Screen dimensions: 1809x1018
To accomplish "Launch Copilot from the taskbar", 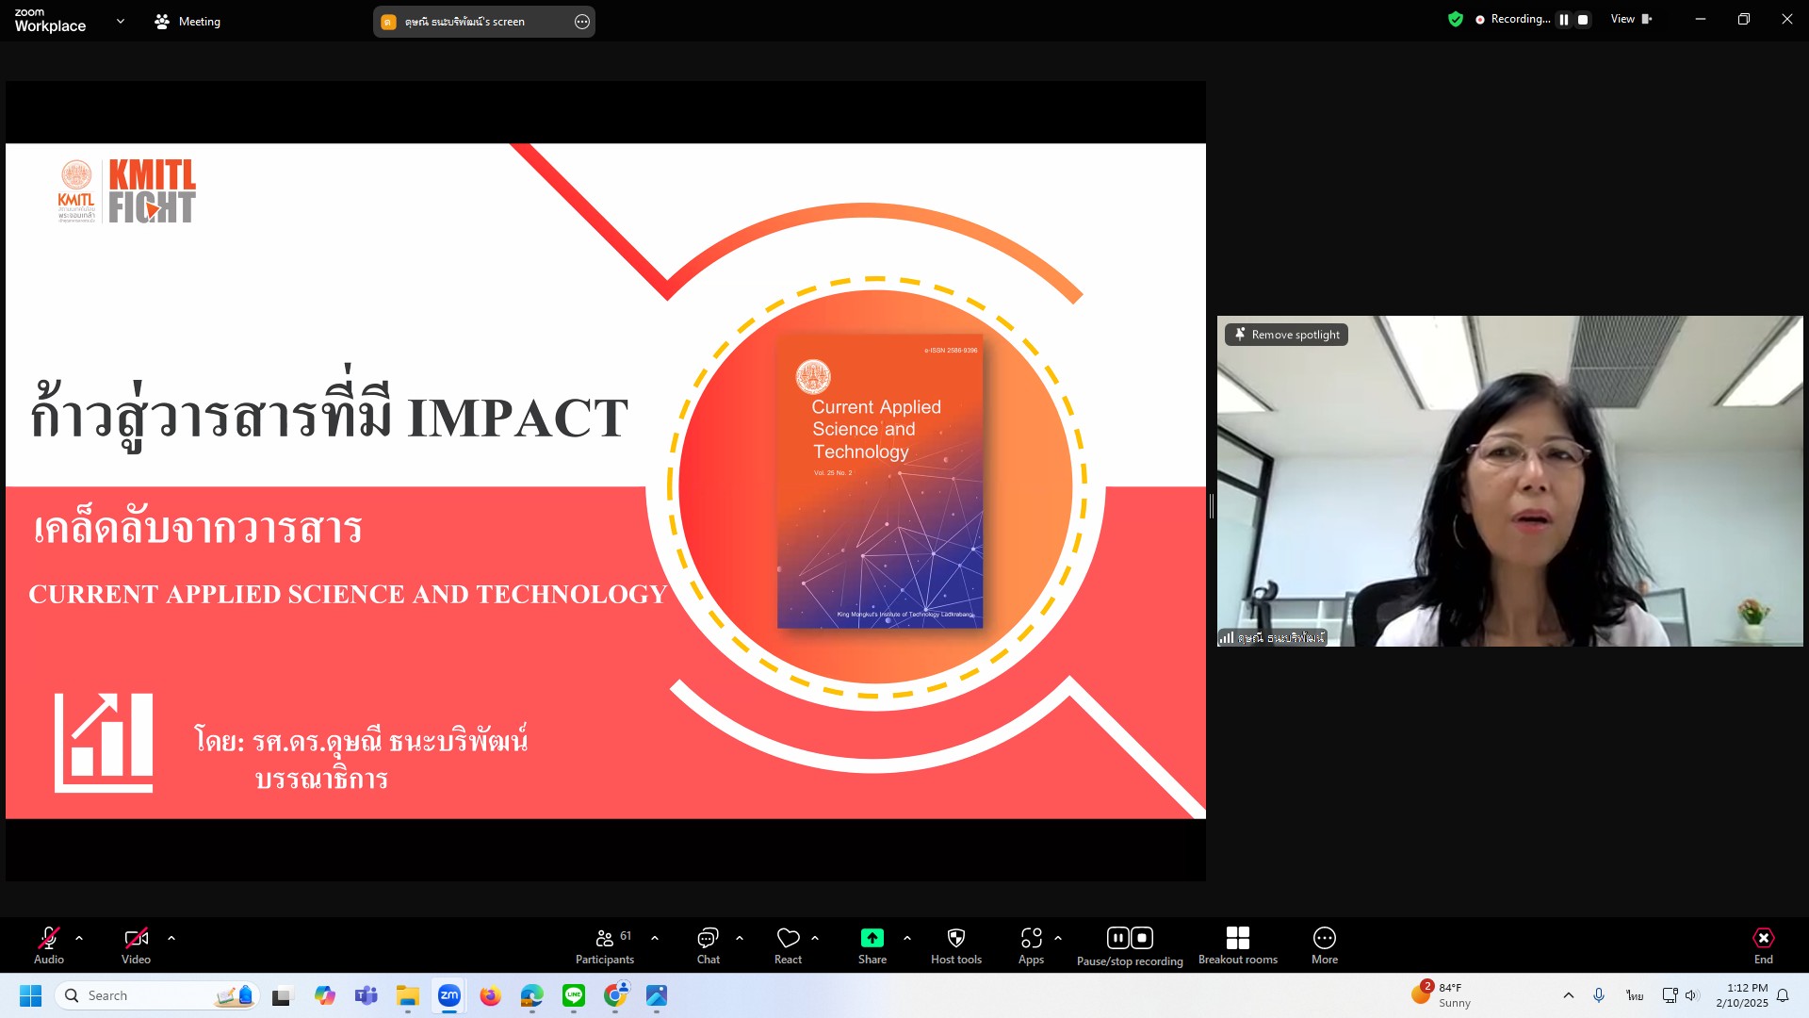I will (325, 995).
